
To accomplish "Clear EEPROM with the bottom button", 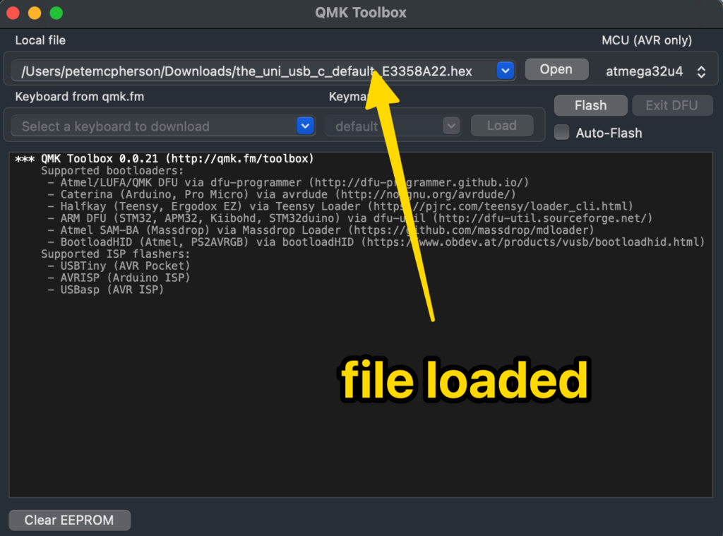I will [x=69, y=520].
